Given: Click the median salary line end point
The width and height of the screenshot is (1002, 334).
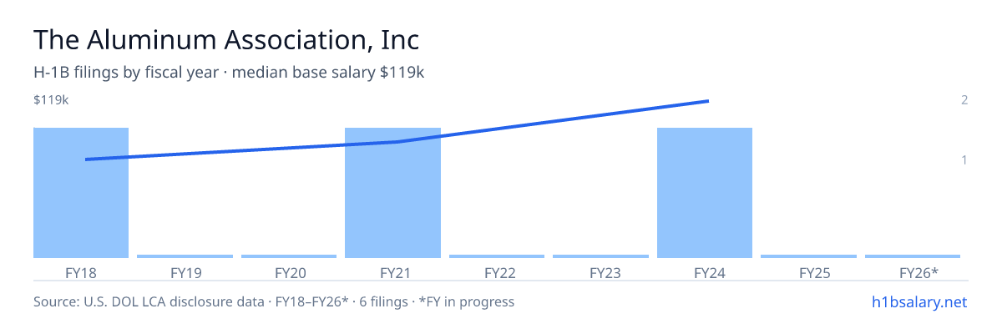Looking at the screenshot, I should [x=707, y=101].
